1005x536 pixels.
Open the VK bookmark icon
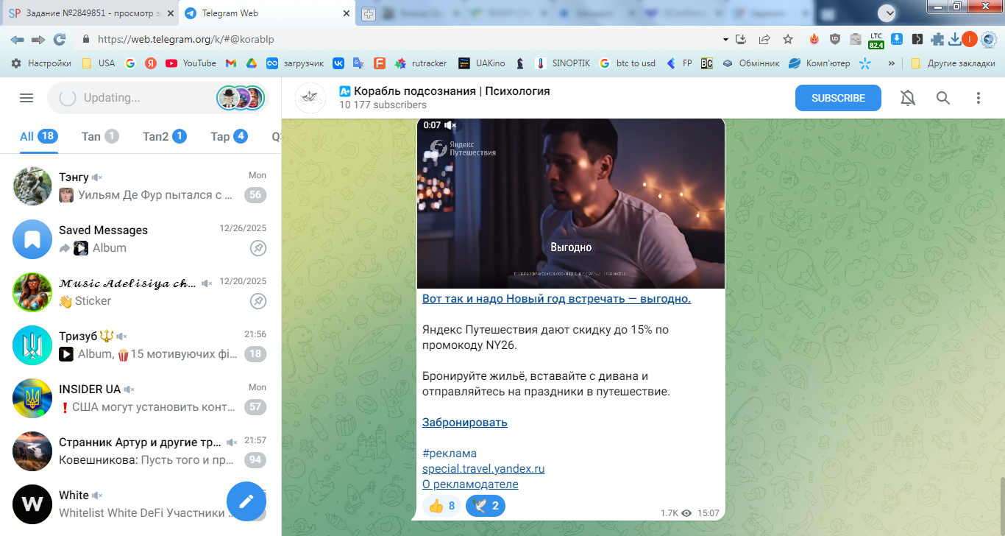tap(338, 63)
